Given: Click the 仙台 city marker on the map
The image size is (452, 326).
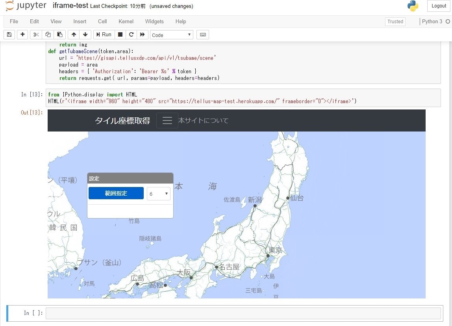Looking at the screenshot, I should coord(288,198).
